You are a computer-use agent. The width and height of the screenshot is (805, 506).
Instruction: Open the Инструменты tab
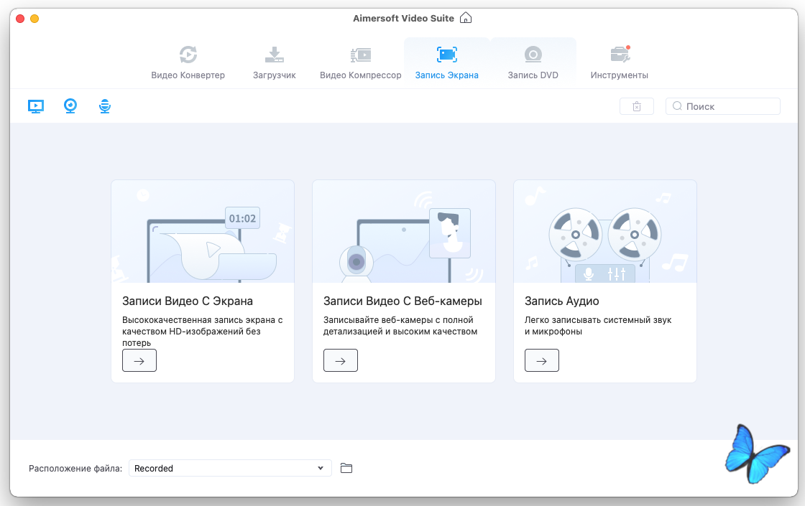pos(619,62)
